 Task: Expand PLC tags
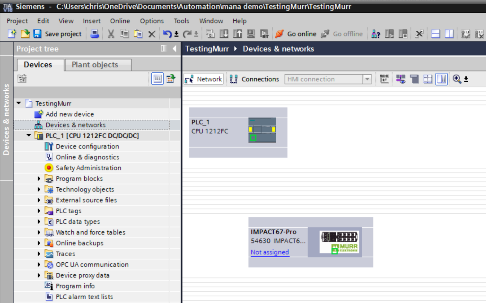click(x=39, y=211)
